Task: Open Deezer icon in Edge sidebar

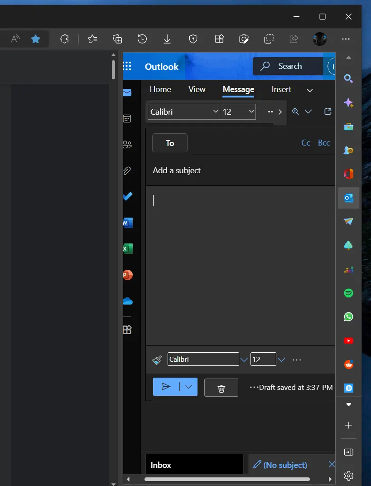Action: click(x=348, y=270)
